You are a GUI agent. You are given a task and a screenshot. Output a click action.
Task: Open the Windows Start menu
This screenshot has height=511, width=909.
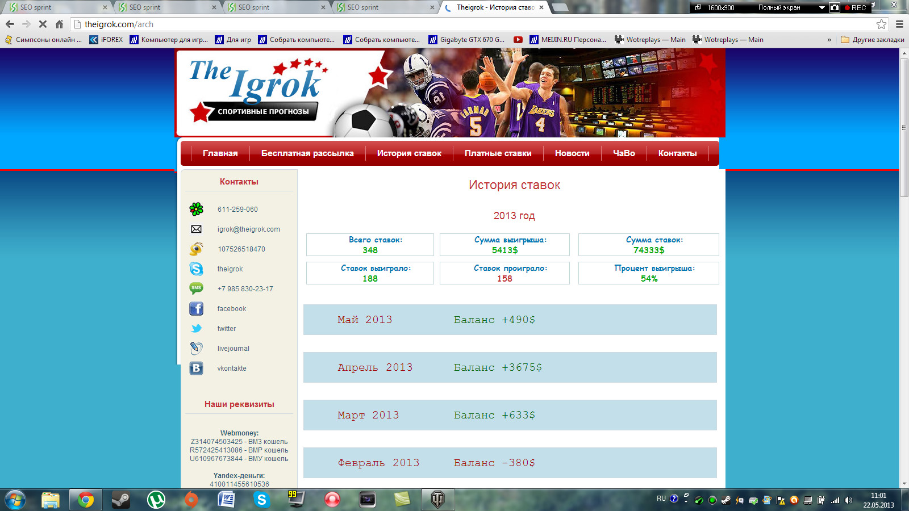(15, 500)
